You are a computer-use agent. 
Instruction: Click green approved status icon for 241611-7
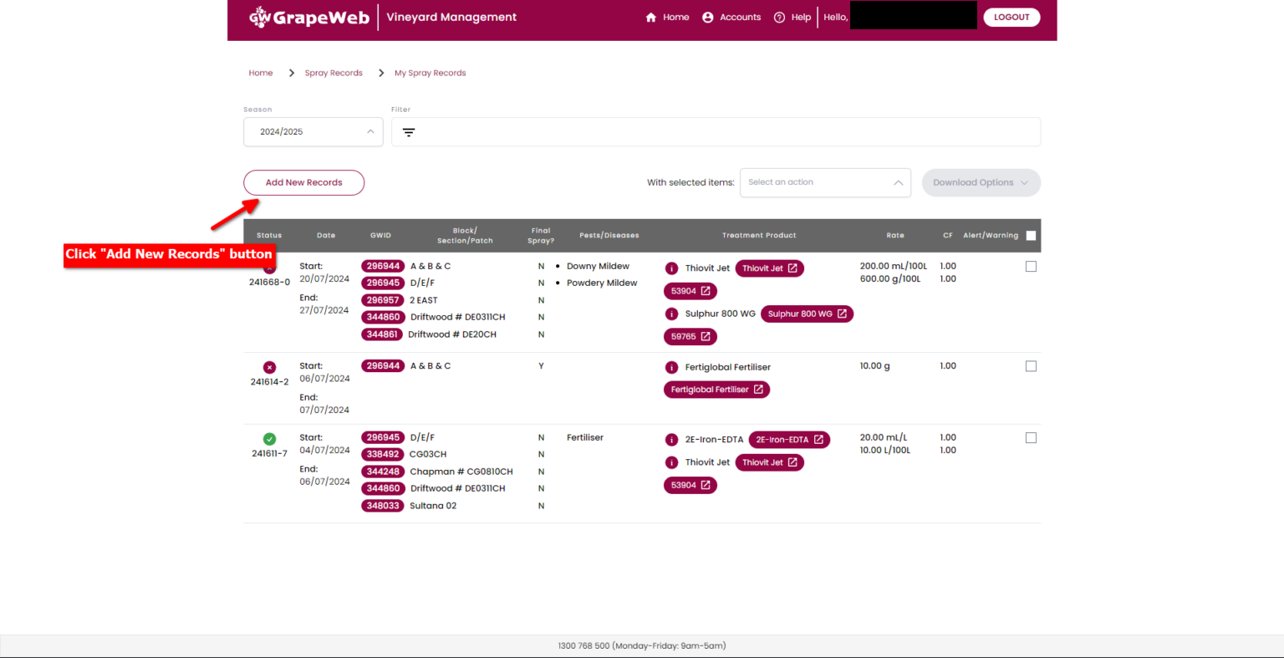[269, 439]
